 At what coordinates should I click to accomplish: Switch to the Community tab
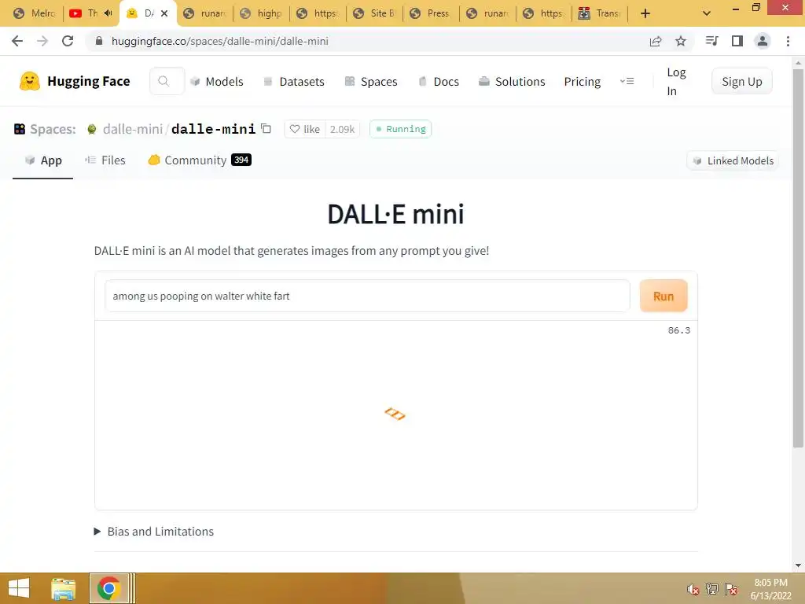[200, 160]
